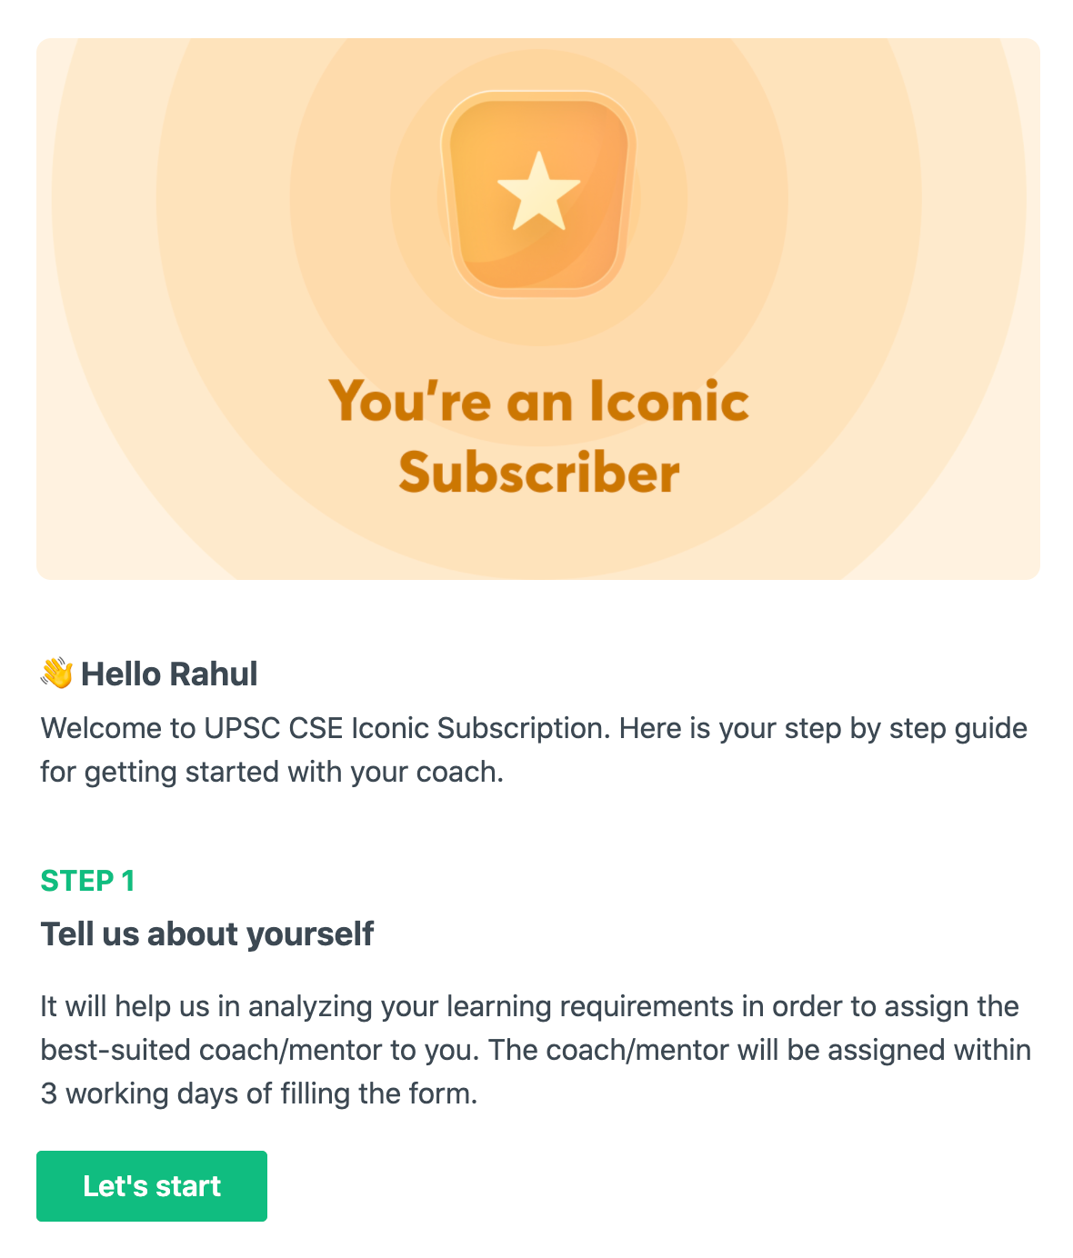This screenshot has width=1073, height=1258.
Task: Click the name "Rahul" in the greeting
Action: pos(214,674)
